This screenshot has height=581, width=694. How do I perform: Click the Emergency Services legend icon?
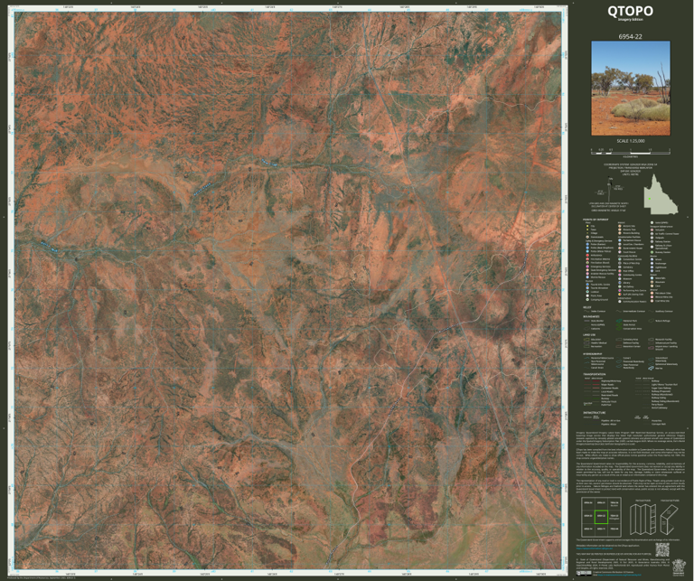point(587,267)
